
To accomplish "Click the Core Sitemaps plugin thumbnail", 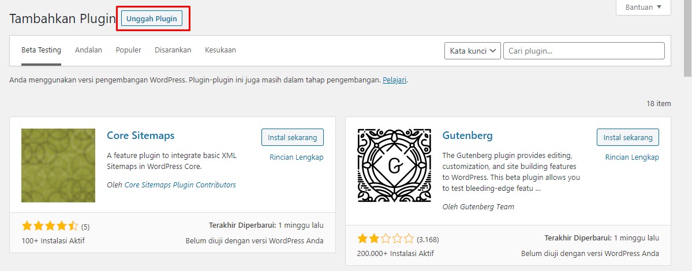I will click(x=58, y=165).
